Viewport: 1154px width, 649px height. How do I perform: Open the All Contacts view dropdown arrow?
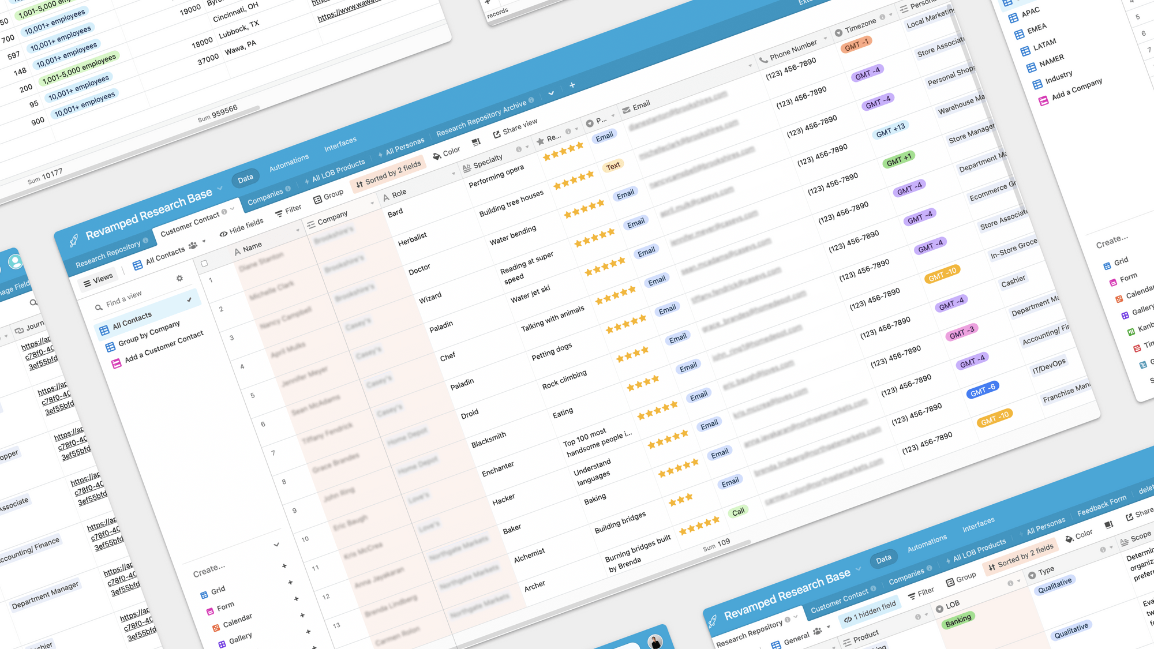coord(204,242)
